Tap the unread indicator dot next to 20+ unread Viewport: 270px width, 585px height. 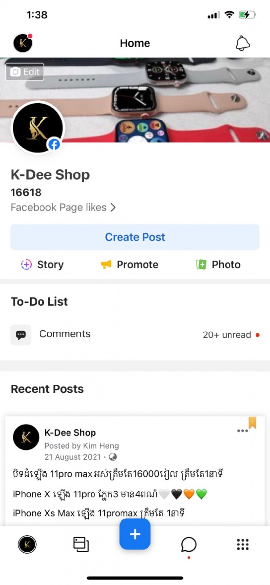pos(258,335)
